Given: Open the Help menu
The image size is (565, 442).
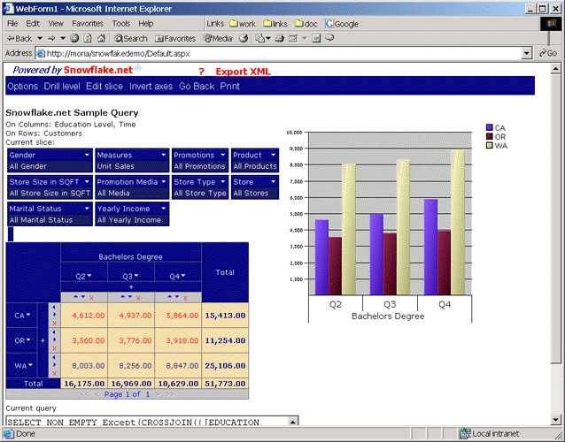Looking at the screenshot, I should coord(146,24).
